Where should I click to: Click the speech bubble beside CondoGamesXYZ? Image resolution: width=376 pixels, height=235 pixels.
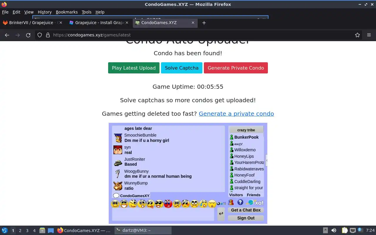click(x=116, y=196)
